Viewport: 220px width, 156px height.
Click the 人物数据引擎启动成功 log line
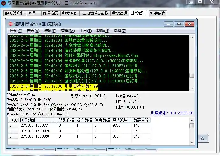(61, 46)
